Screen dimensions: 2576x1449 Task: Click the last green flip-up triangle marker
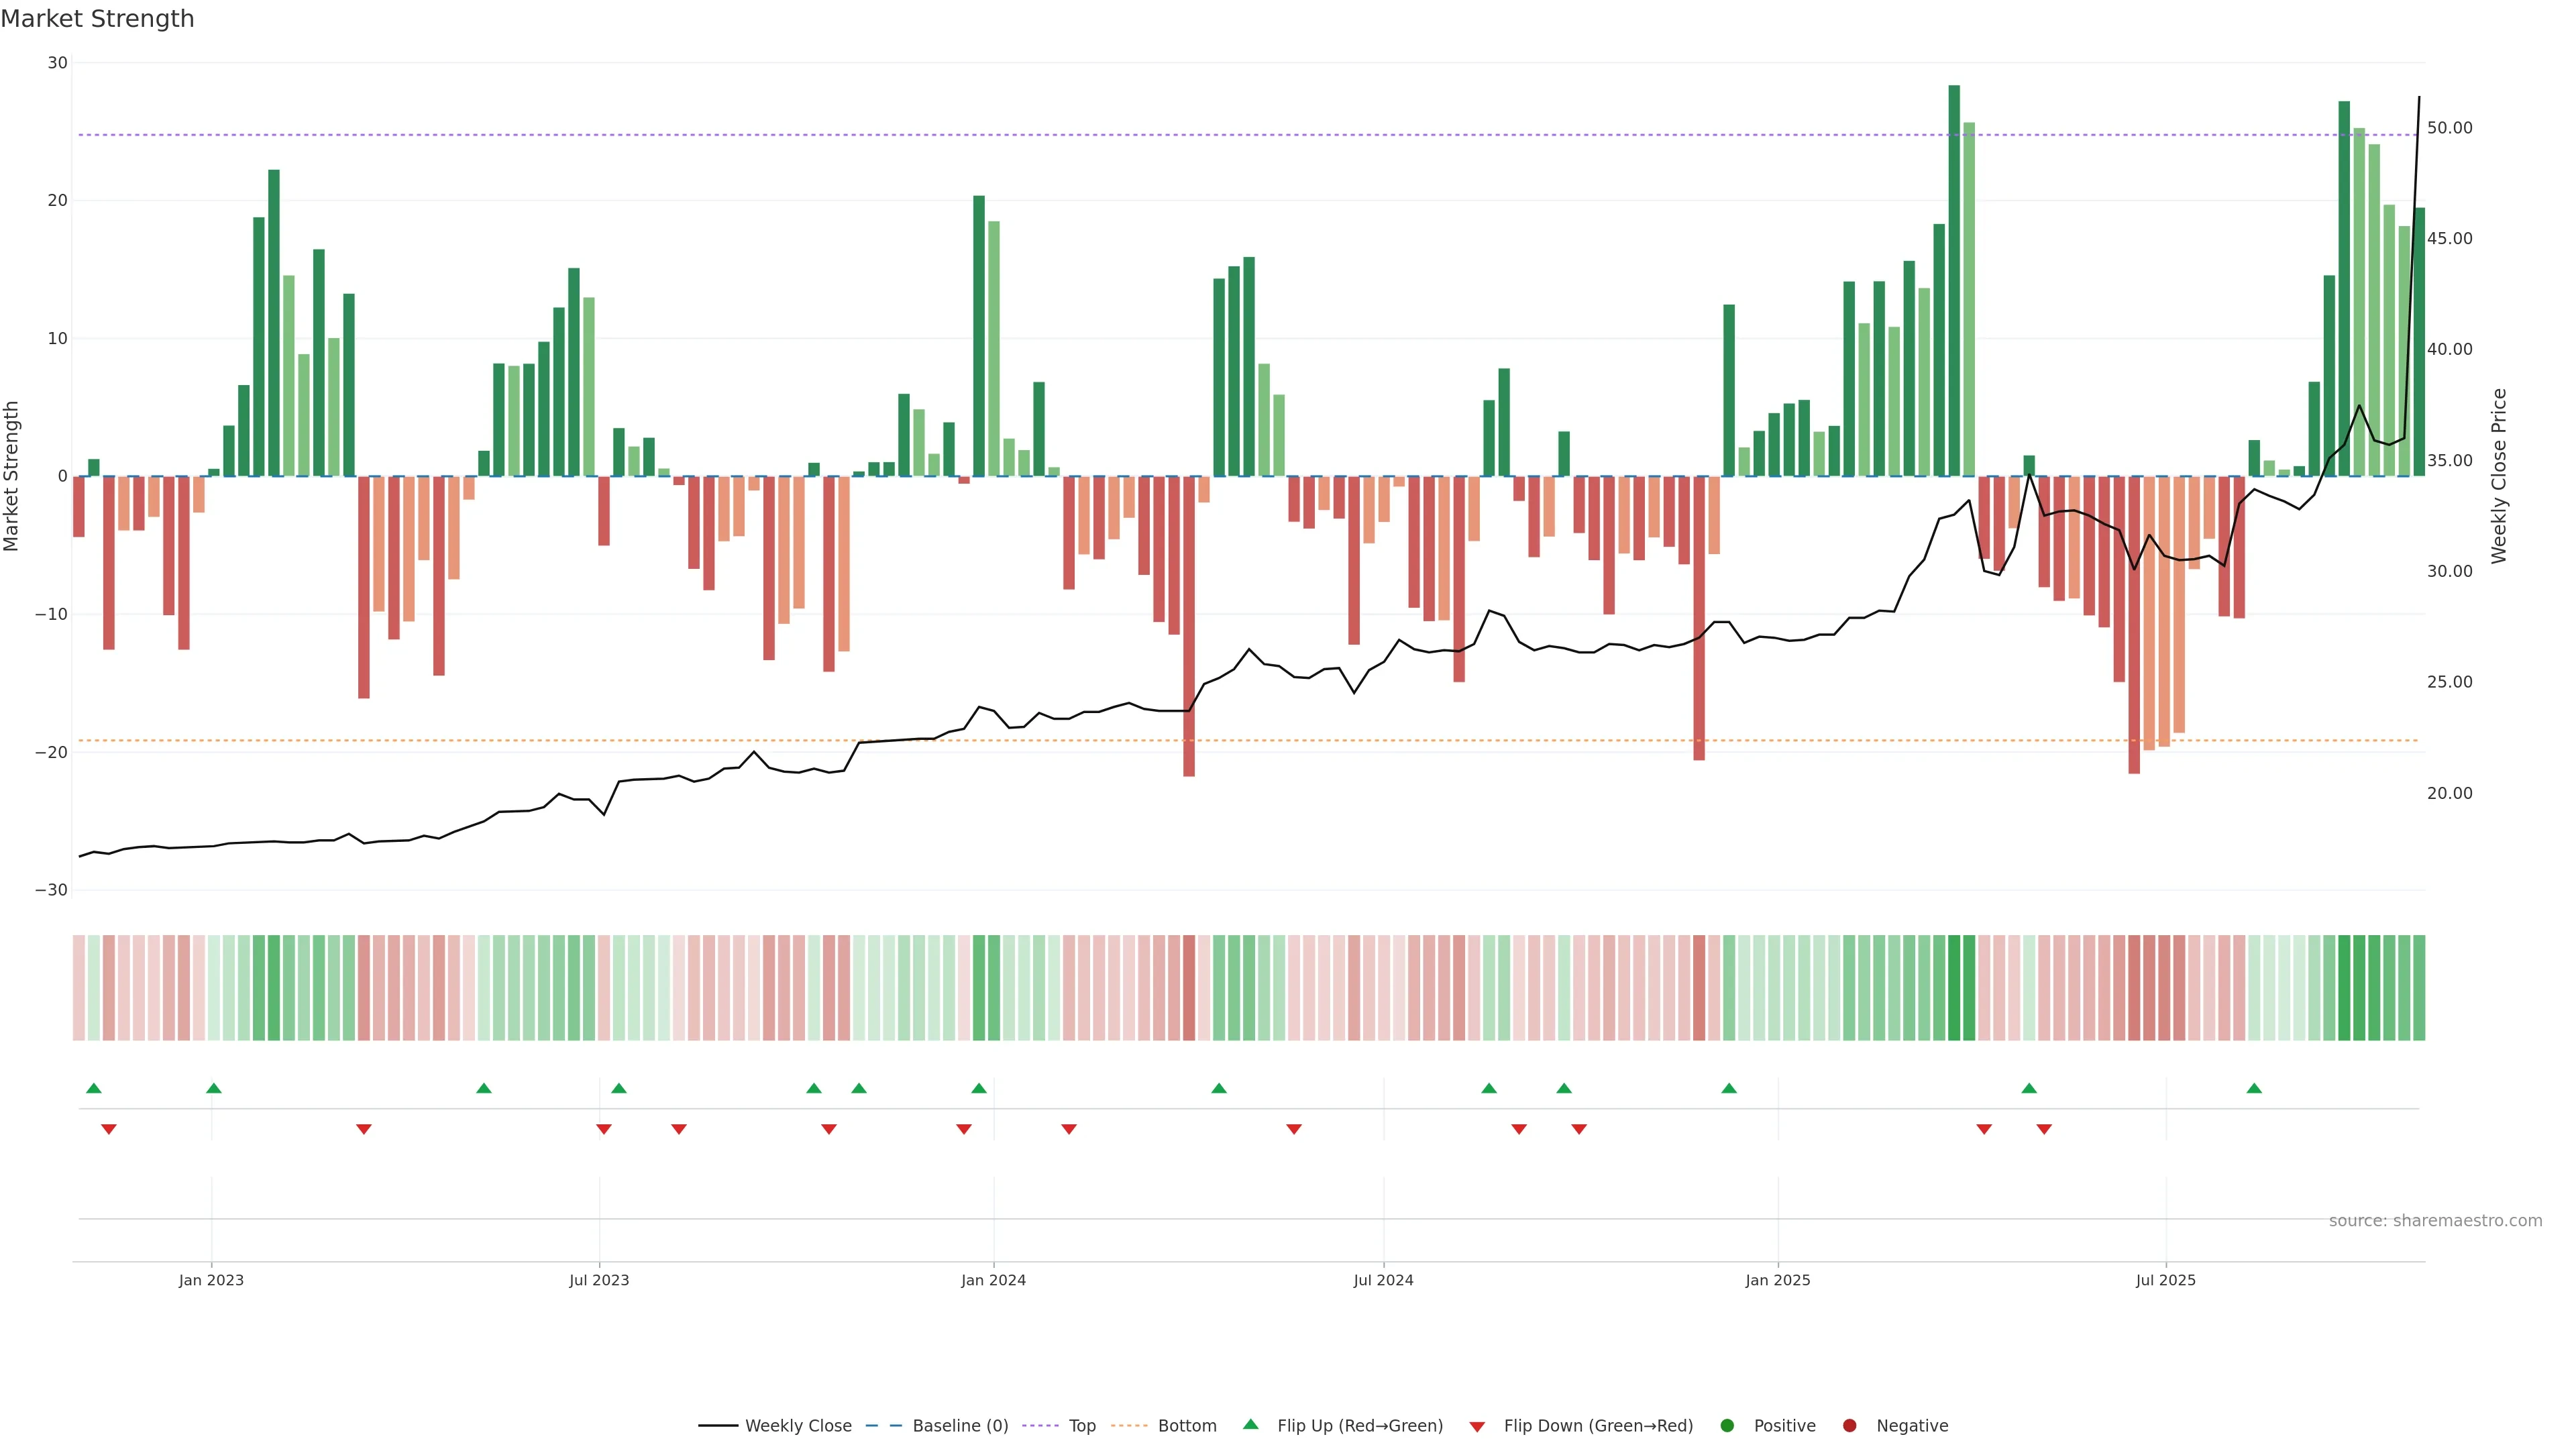(2254, 1088)
